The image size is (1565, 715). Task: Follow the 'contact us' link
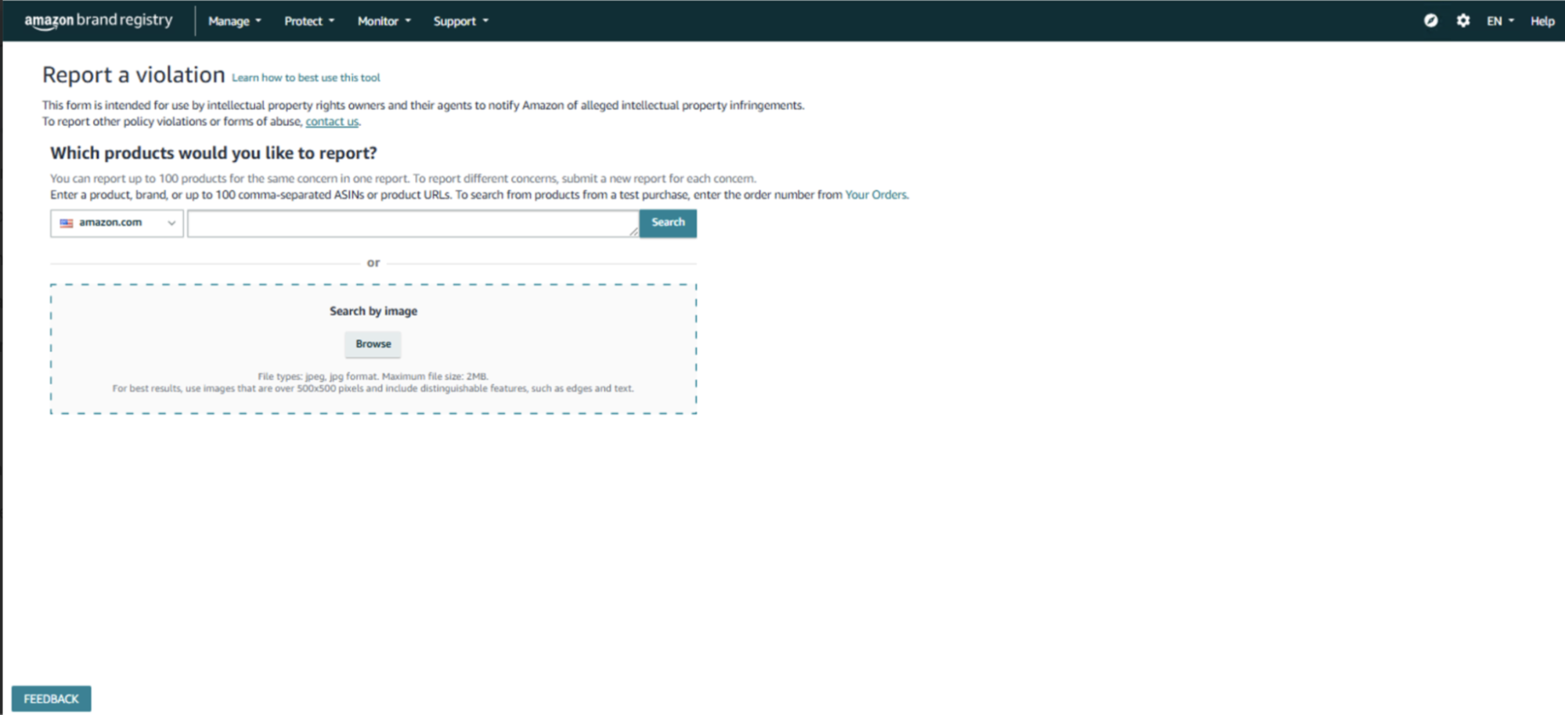332,121
